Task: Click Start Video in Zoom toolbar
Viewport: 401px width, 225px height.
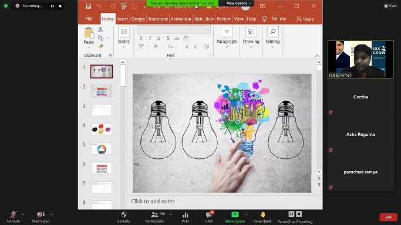Action: click(x=41, y=217)
